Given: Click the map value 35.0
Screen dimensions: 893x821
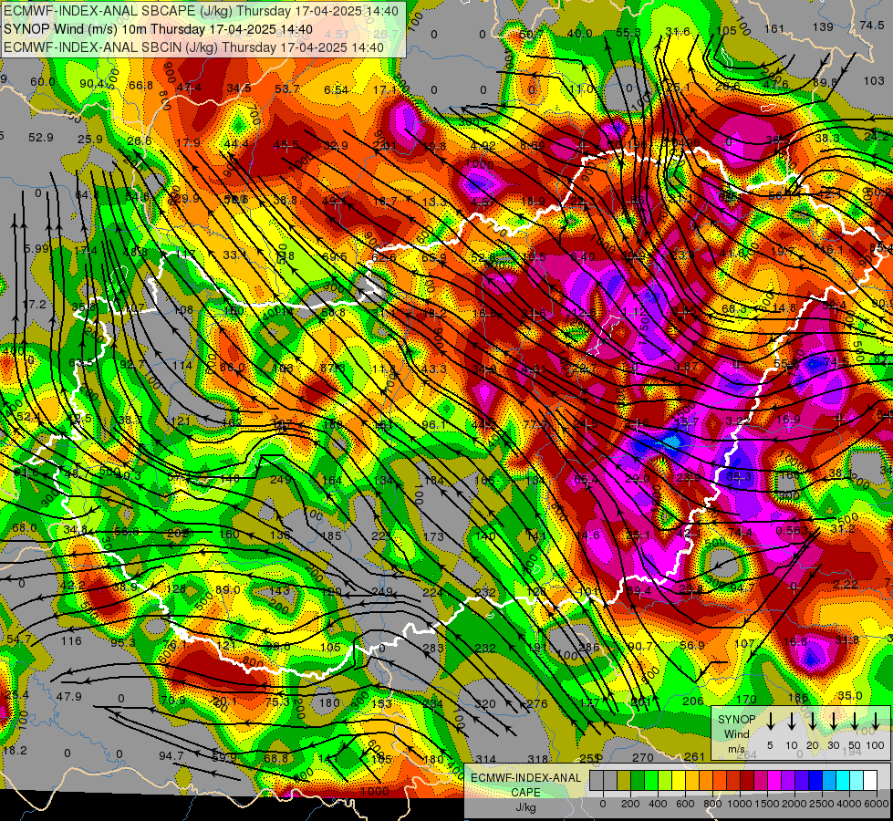Looking at the screenshot, I should tap(850, 696).
